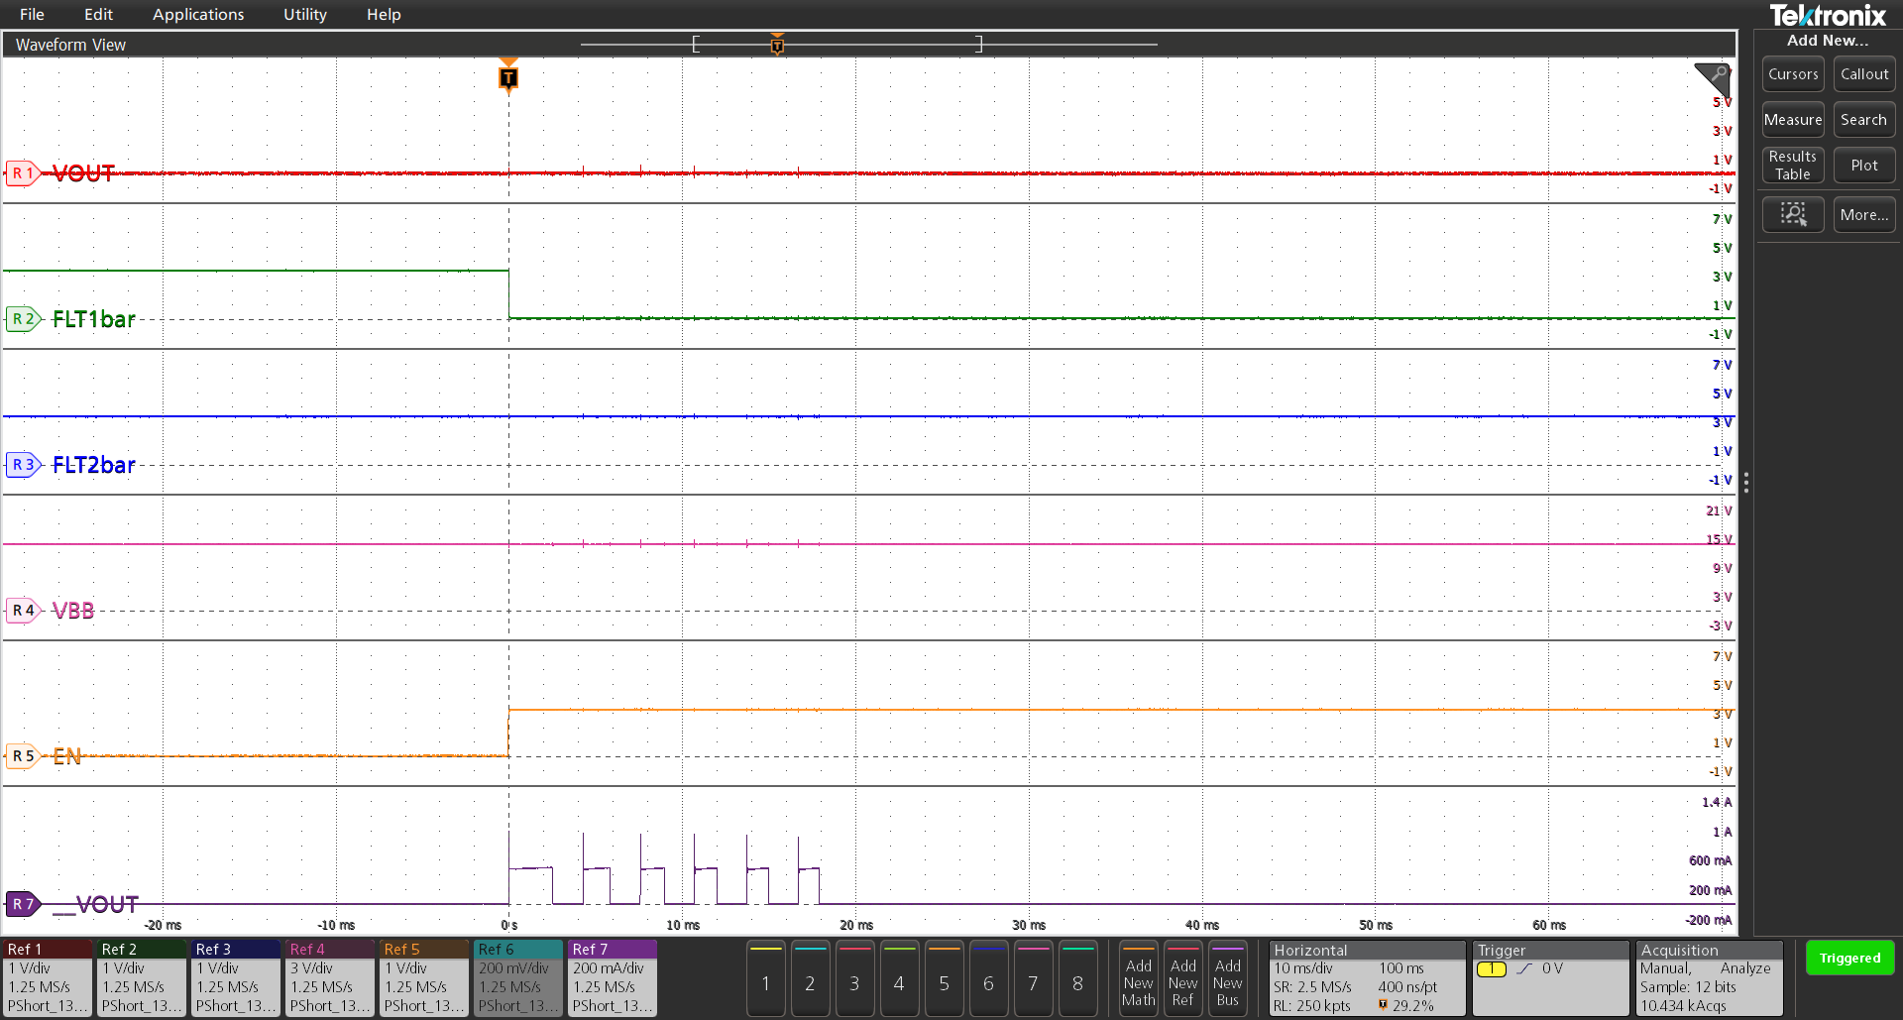Click the green Triggered status indicator
The image size is (1903, 1020).
click(x=1849, y=958)
